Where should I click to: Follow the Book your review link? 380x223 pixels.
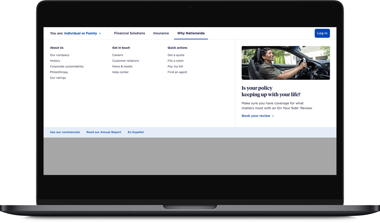[x=256, y=116]
